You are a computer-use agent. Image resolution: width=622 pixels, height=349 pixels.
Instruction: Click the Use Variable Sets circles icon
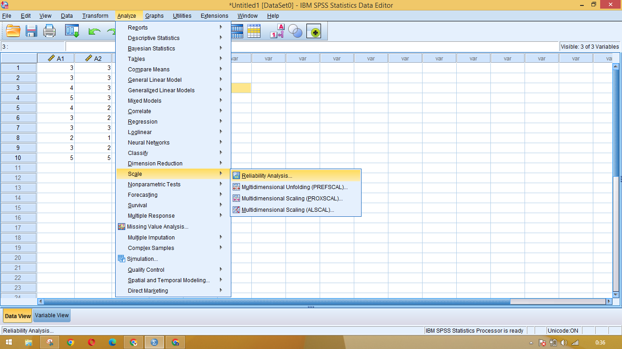[296, 31]
